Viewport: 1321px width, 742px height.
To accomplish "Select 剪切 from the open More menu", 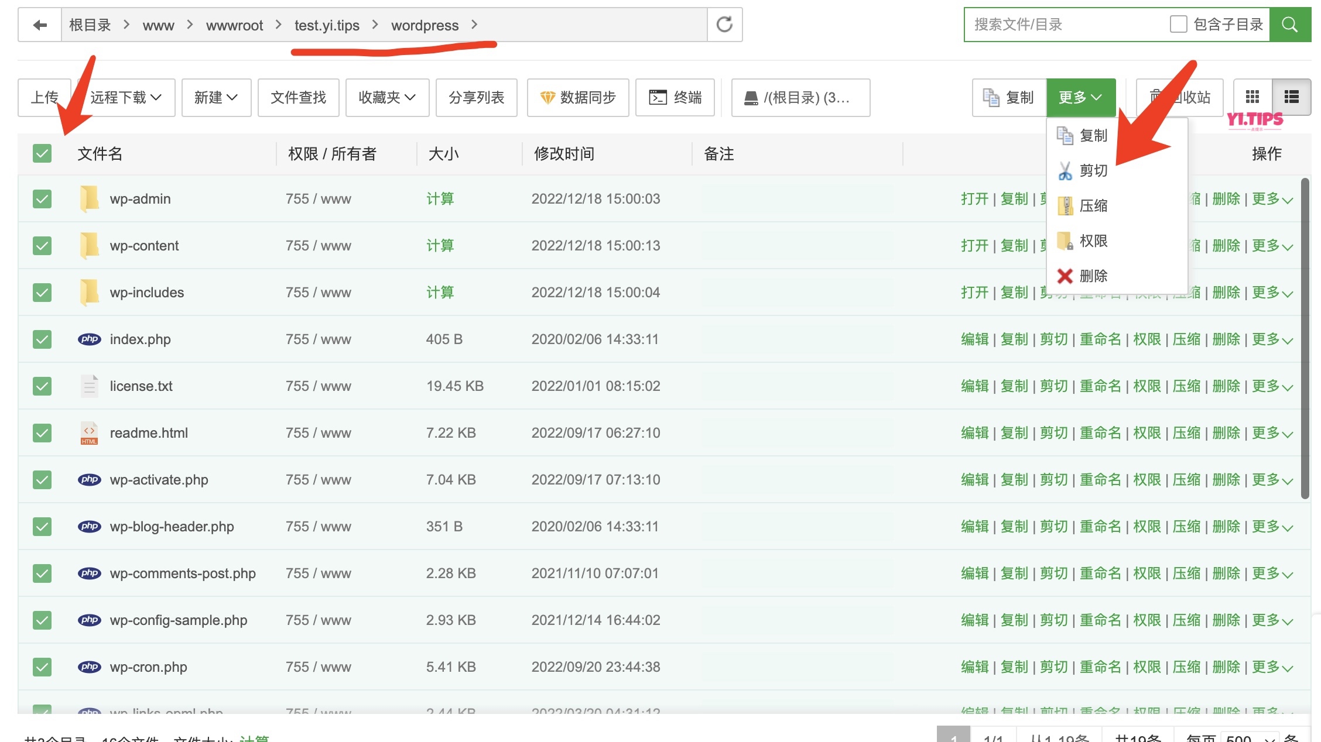I will pos(1093,170).
